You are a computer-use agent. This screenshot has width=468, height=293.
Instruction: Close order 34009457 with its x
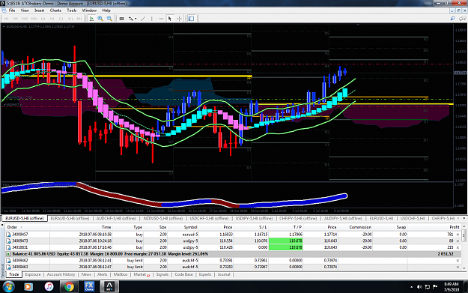458,235
